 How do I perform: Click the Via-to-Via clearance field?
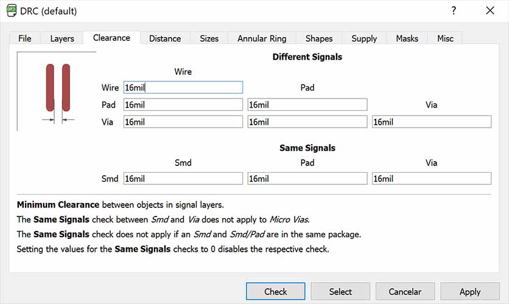pyautogui.click(x=432, y=122)
